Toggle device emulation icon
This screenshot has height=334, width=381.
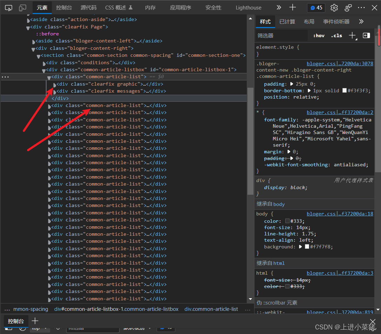pyautogui.click(x=22, y=8)
